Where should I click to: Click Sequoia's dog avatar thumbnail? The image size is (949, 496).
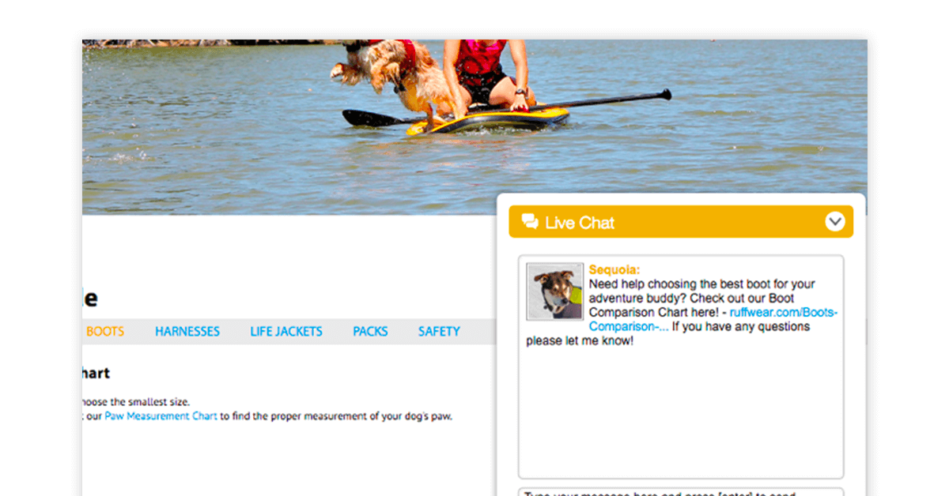tap(555, 291)
